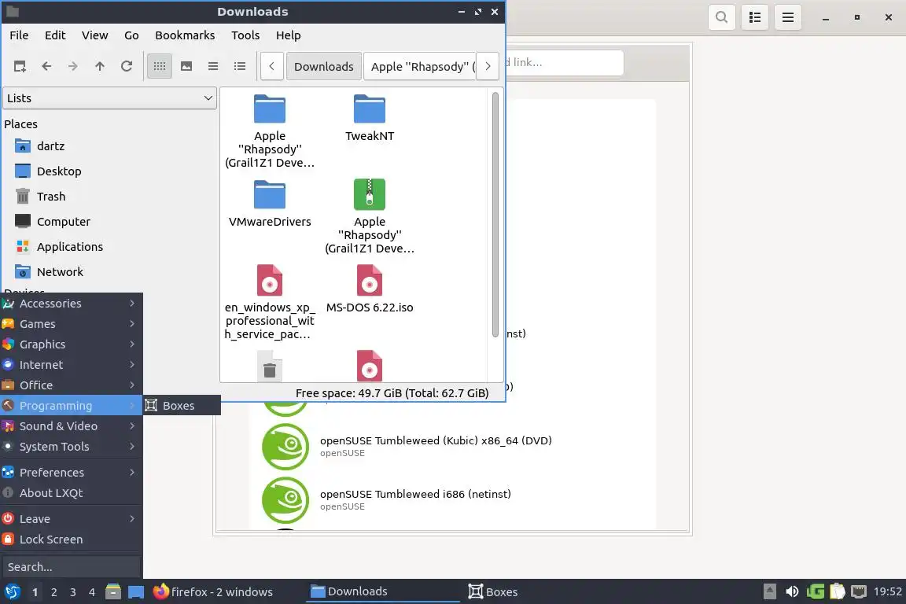906x604 pixels.
Task: Select the Apple Rhapsody zip archive
Action: [x=369, y=195]
